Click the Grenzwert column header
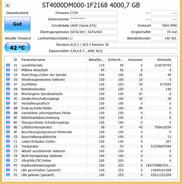 click(x=134, y=60)
